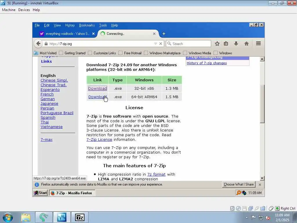
Task: Open the 7-Zip License link
Action: (99, 140)
